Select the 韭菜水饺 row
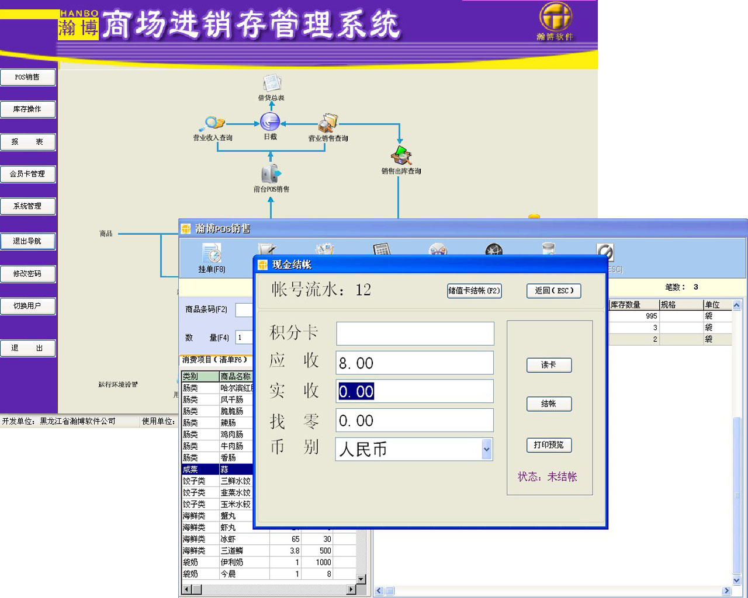This screenshot has width=748, height=598. click(x=217, y=492)
